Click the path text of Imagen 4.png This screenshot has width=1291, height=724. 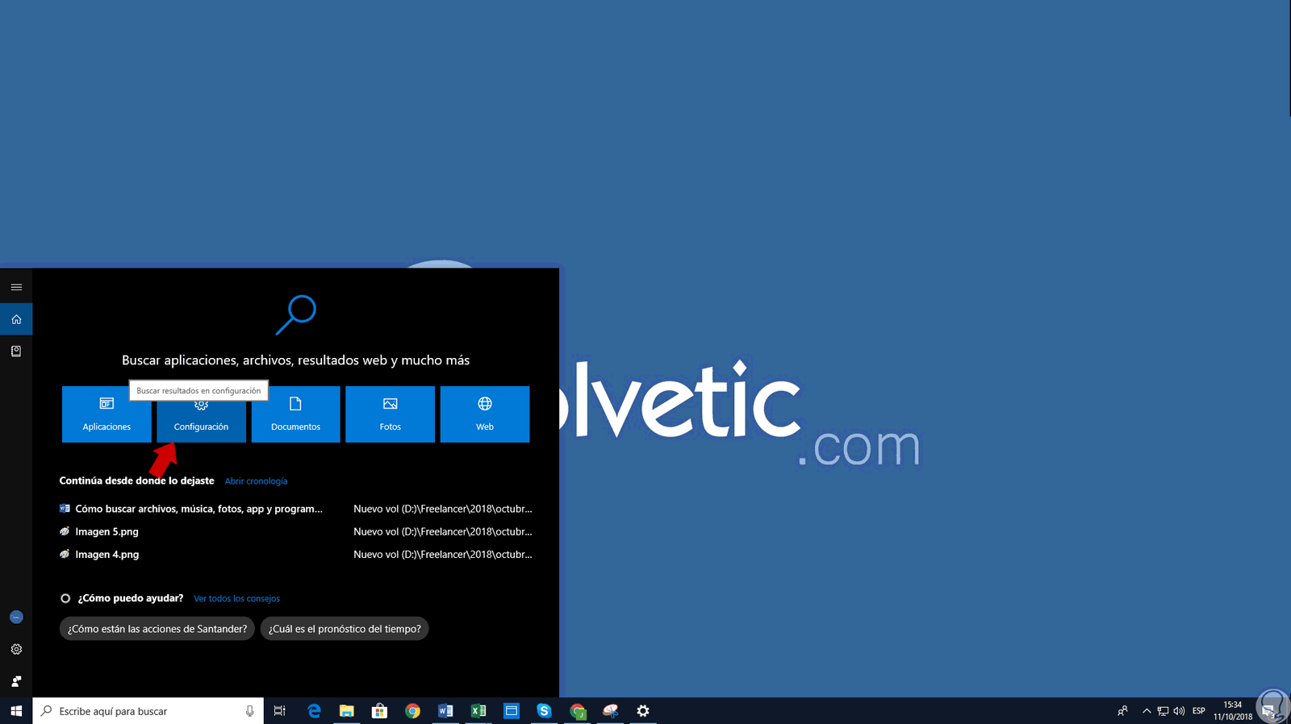(443, 554)
